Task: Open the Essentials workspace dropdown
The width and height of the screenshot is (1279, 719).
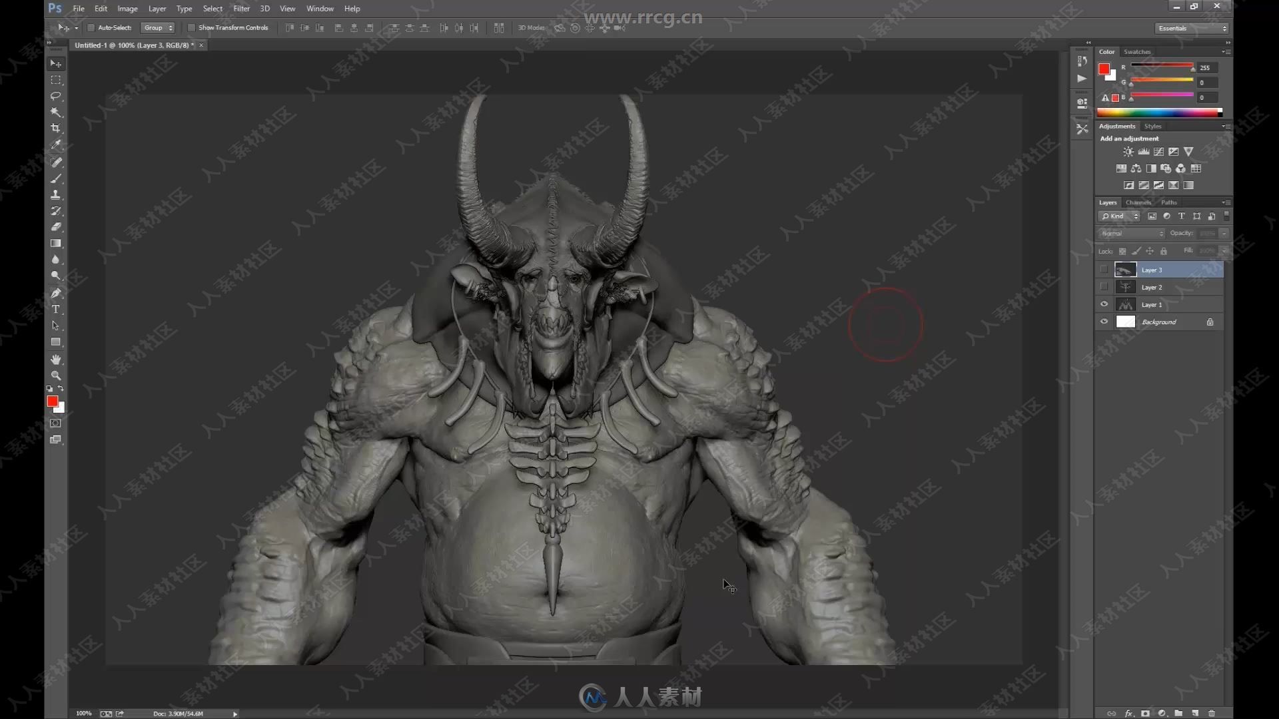Action: pyautogui.click(x=1192, y=28)
